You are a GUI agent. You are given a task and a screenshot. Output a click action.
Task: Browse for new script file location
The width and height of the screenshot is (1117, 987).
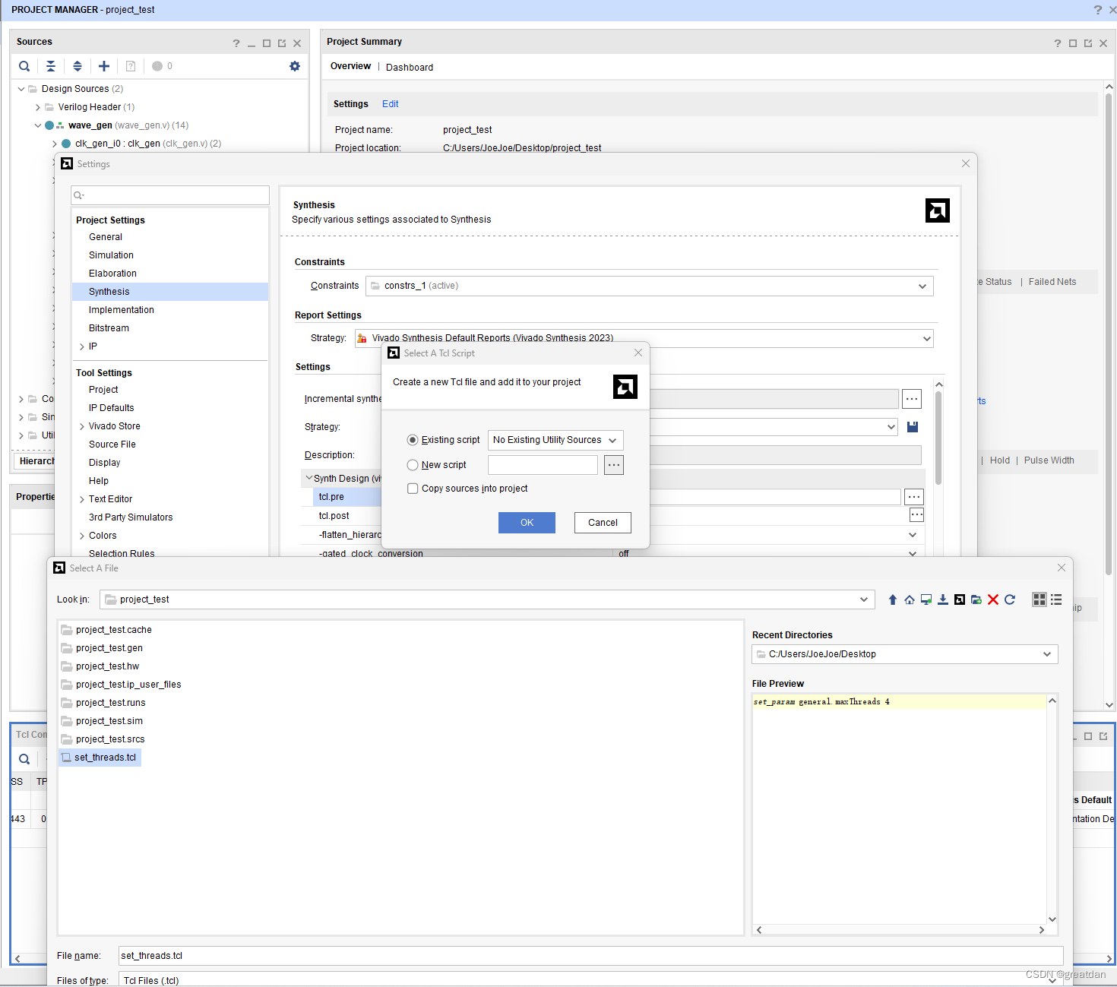(x=614, y=465)
